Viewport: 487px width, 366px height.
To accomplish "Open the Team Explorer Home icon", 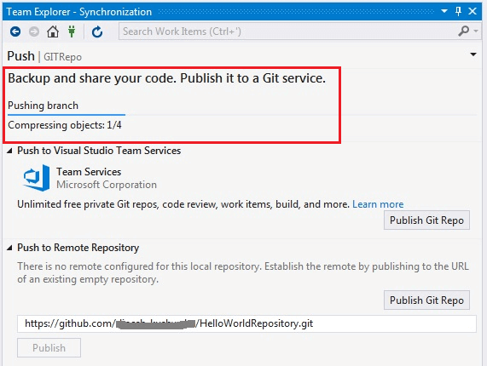I will (x=53, y=31).
